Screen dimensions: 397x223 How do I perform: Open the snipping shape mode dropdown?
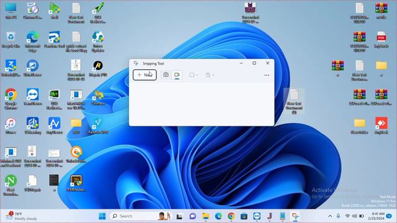[194, 75]
